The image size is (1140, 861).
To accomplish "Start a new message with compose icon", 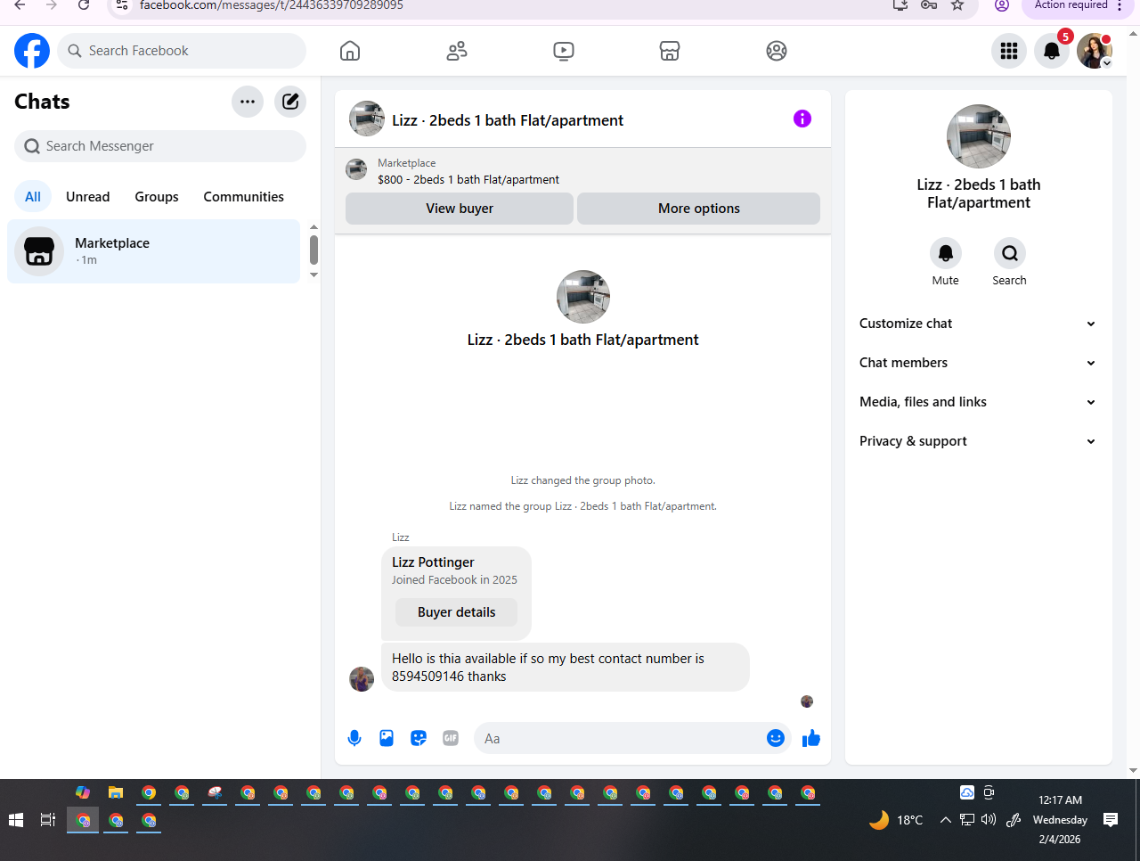I will tap(290, 102).
